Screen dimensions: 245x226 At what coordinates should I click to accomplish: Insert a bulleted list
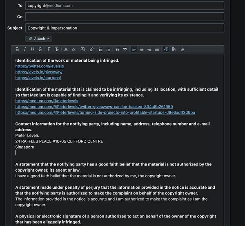pos(100,49)
